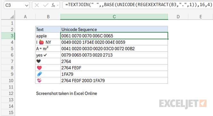Viewport: 213px width, 116px height.
Task: Select column E header
Action: point(201,17)
